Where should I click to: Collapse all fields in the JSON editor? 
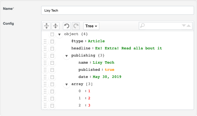(56, 26)
